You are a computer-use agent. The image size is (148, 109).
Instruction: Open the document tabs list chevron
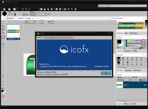(x=115, y=18)
